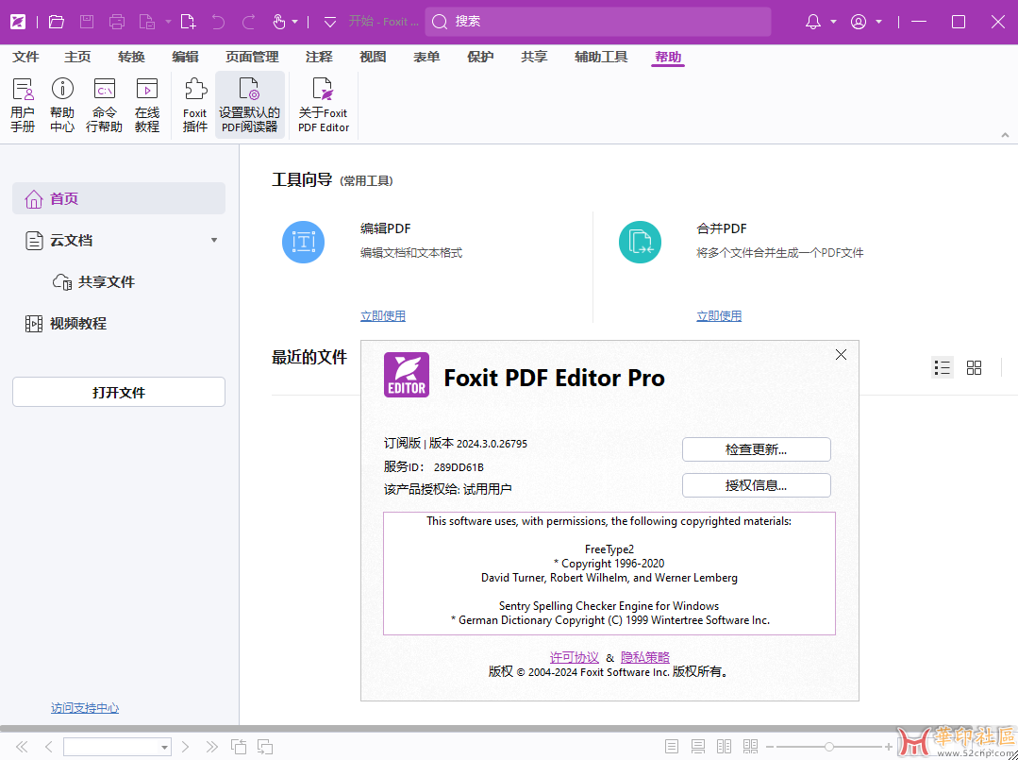Image resolution: width=1018 pixels, height=760 pixels.
Task: Click the zoom slider handle
Action: click(829, 747)
